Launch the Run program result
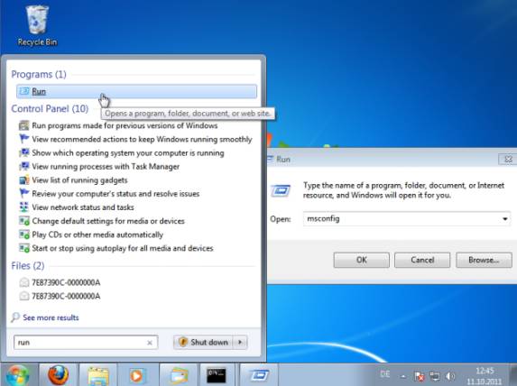 pos(136,91)
